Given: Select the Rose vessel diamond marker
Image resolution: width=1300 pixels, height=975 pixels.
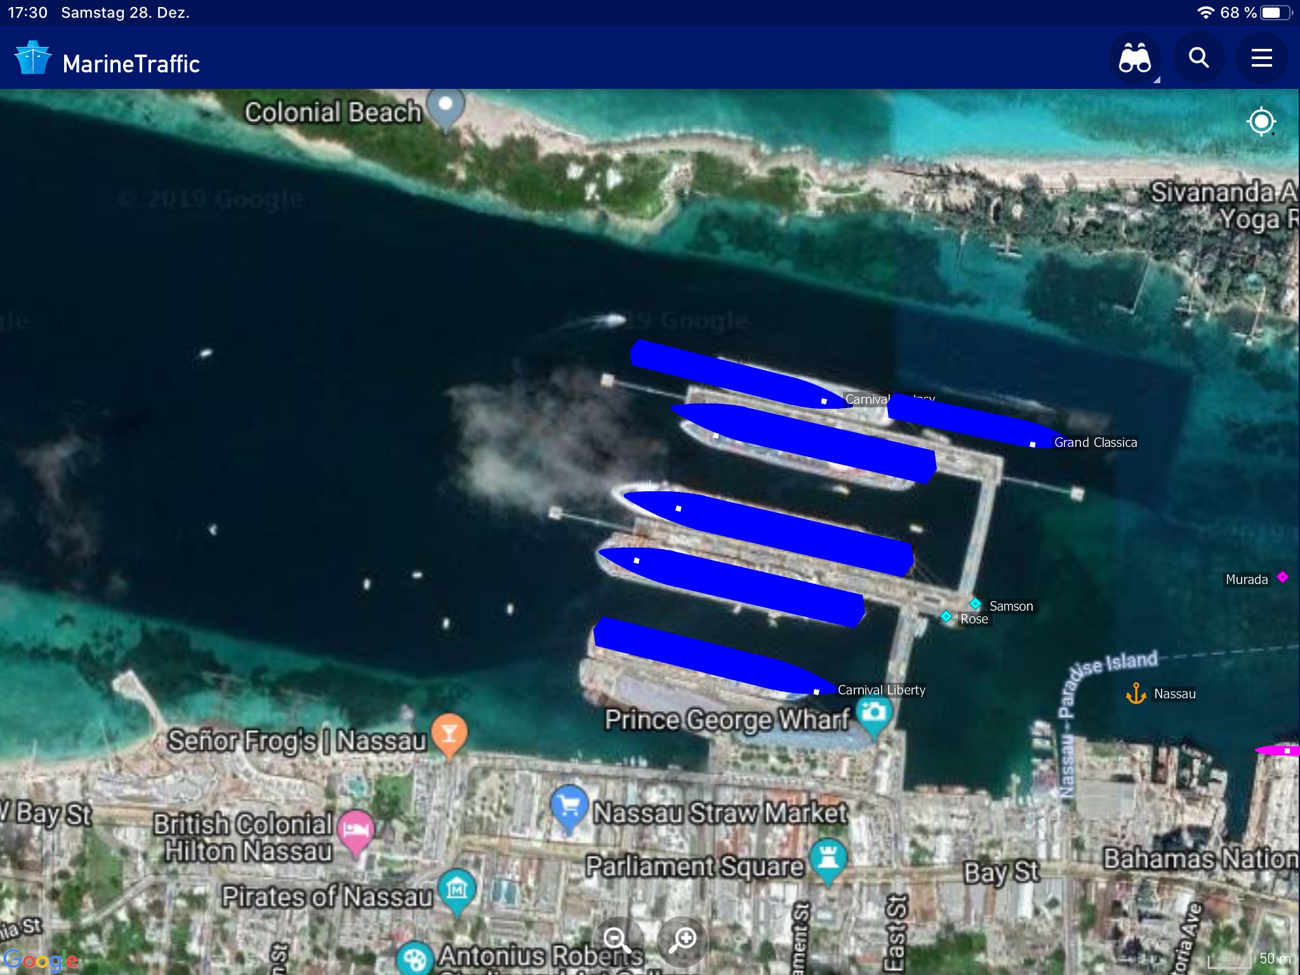Looking at the screenshot, I should pos(946,616).
